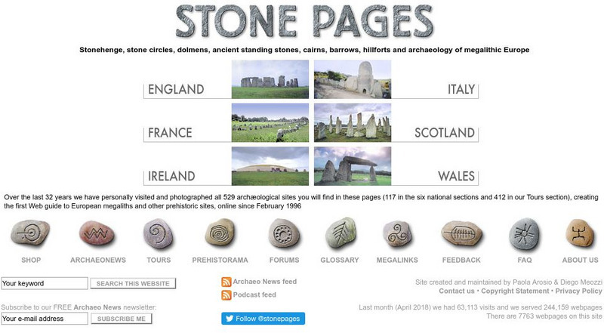Screen dimensions: 604x333
Task: Open the Wales dolmen photo thumbnail
Action: pos(353,166)
